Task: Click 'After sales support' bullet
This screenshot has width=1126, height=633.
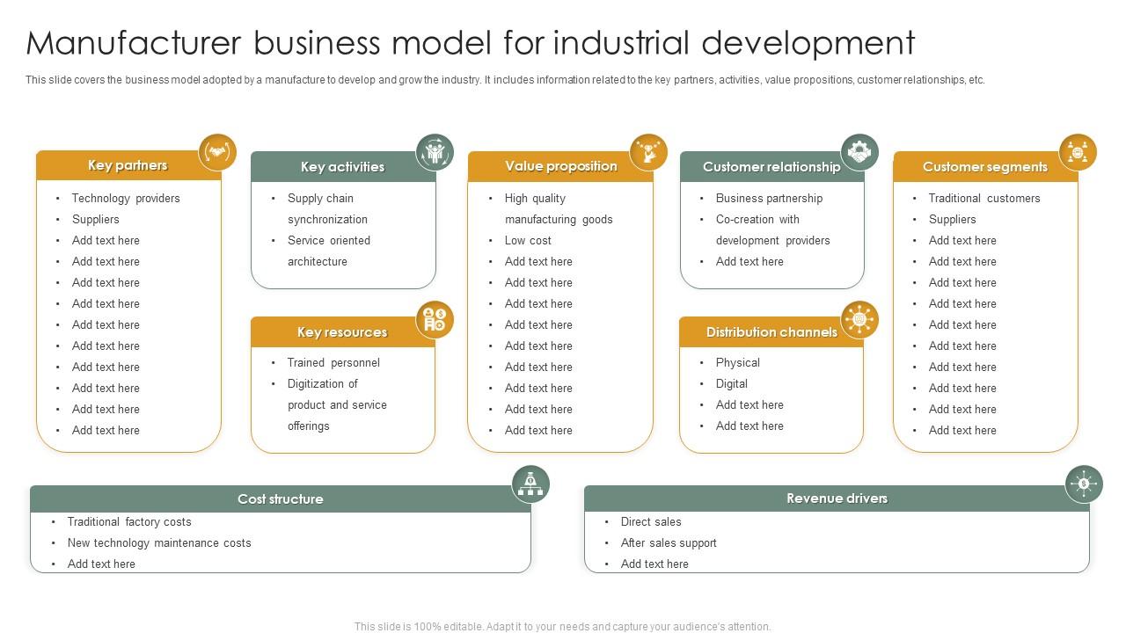Action: click(669, 543)
